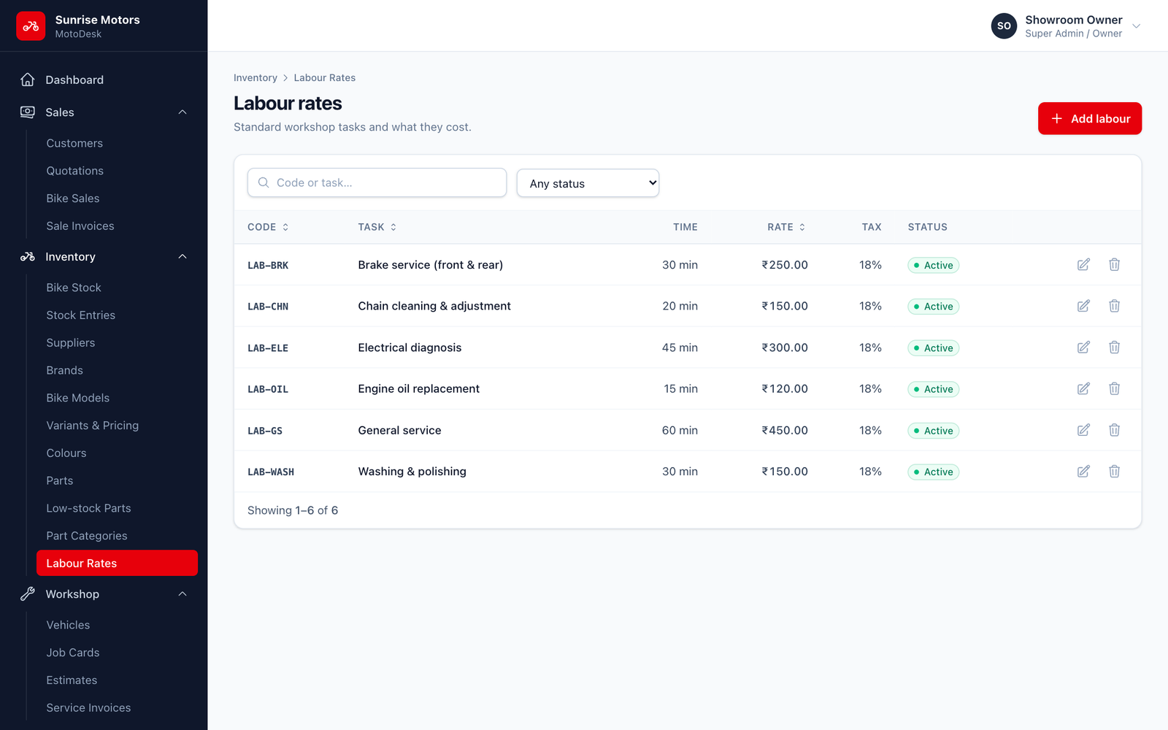Viewport: 1168px width, 730px height.
Task: Edit the Engine oil replacement entry
Action: tap(1083, 388)
